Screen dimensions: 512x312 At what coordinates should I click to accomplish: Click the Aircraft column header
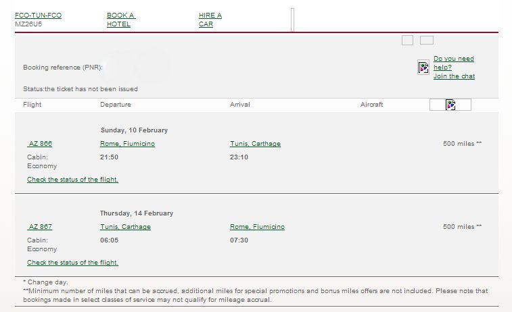tap(371, 104)
